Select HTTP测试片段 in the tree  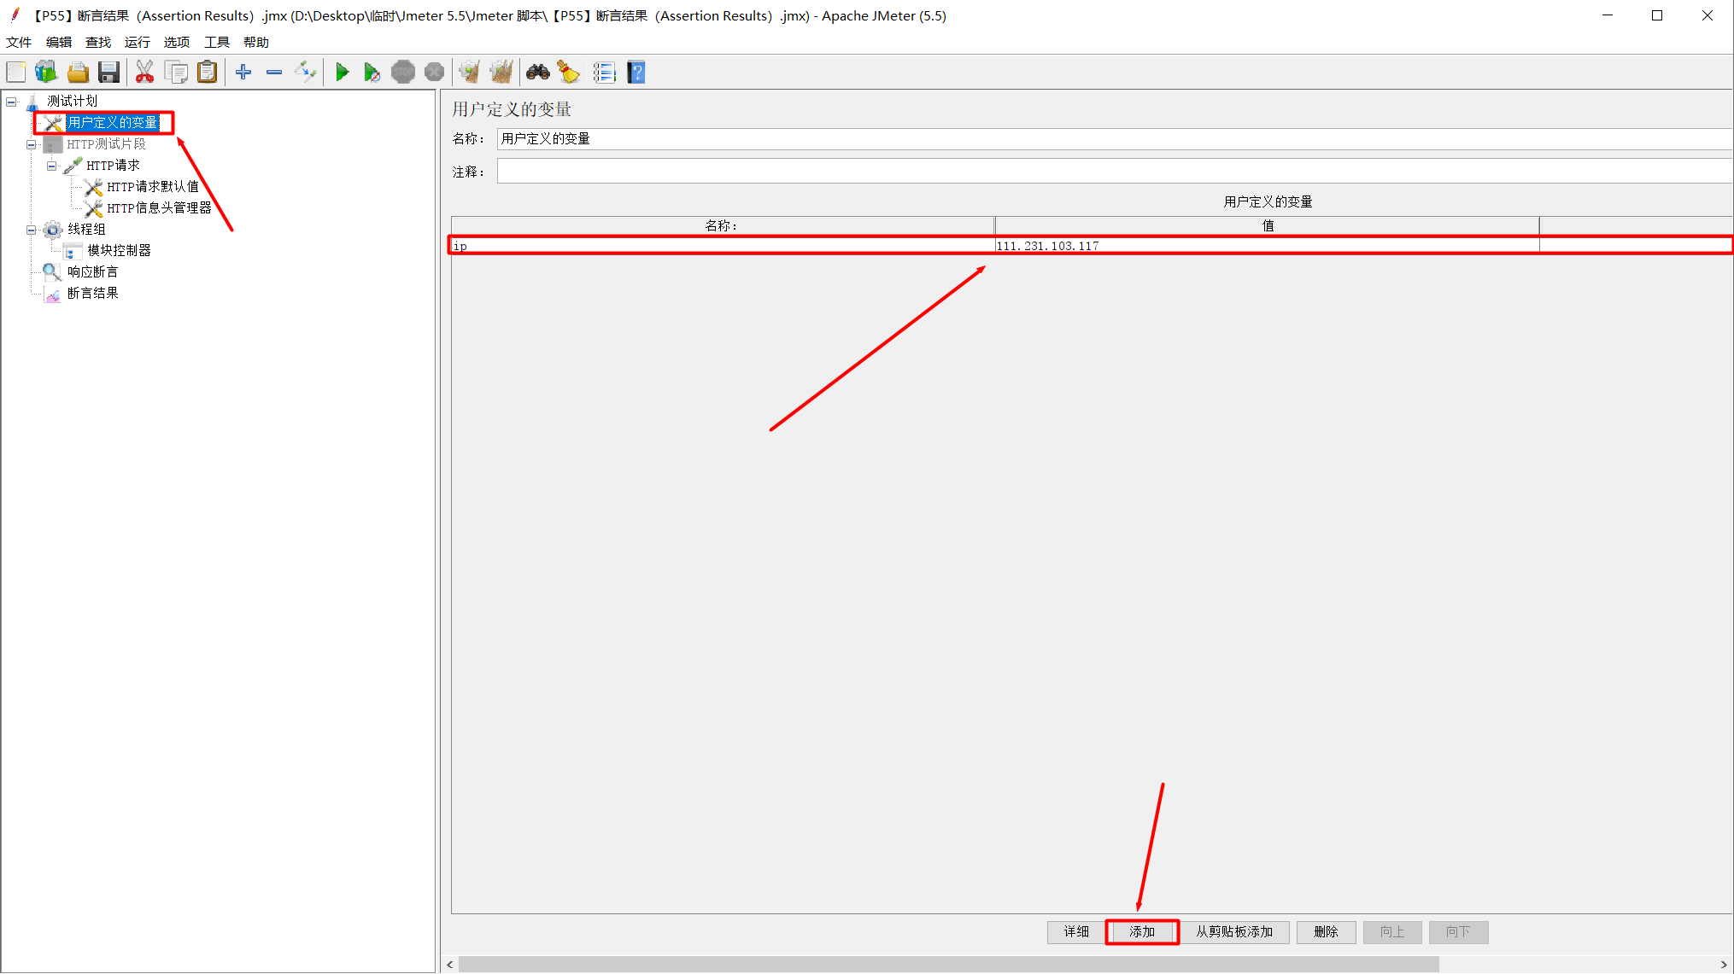tap(106, 144)
